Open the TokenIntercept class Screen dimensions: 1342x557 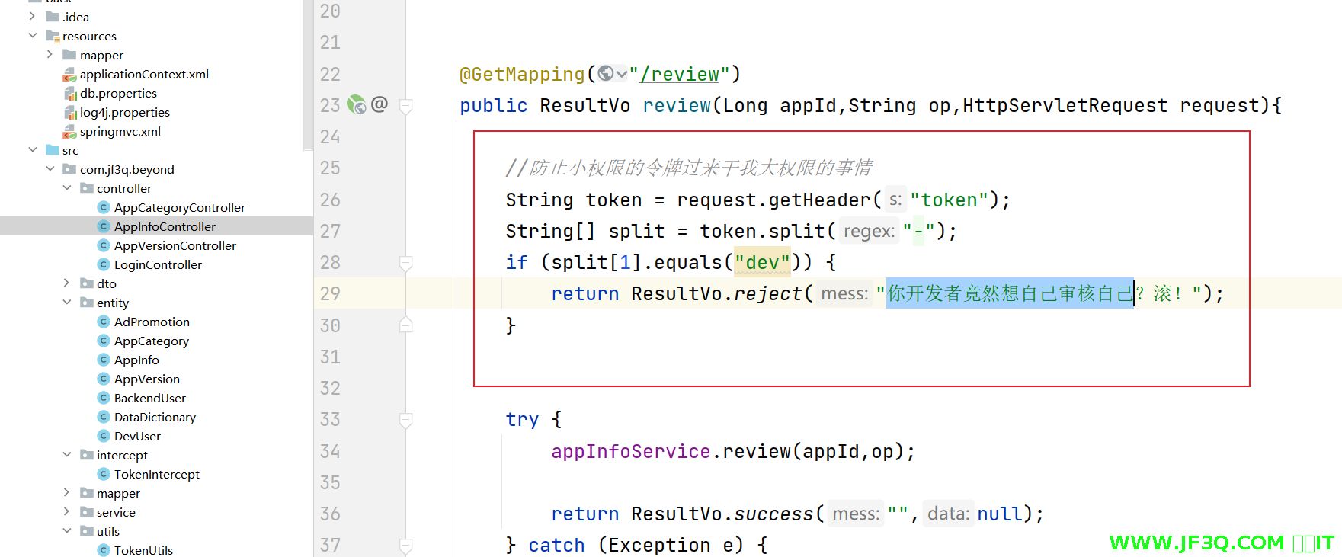pyautogui.click(x=156, y=474)
